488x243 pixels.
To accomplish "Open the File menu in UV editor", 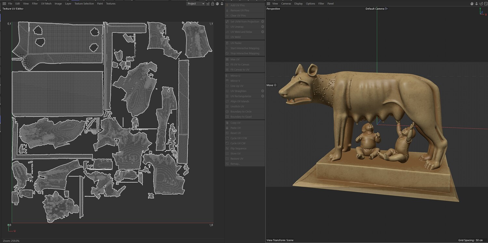I will click(10, 4).
